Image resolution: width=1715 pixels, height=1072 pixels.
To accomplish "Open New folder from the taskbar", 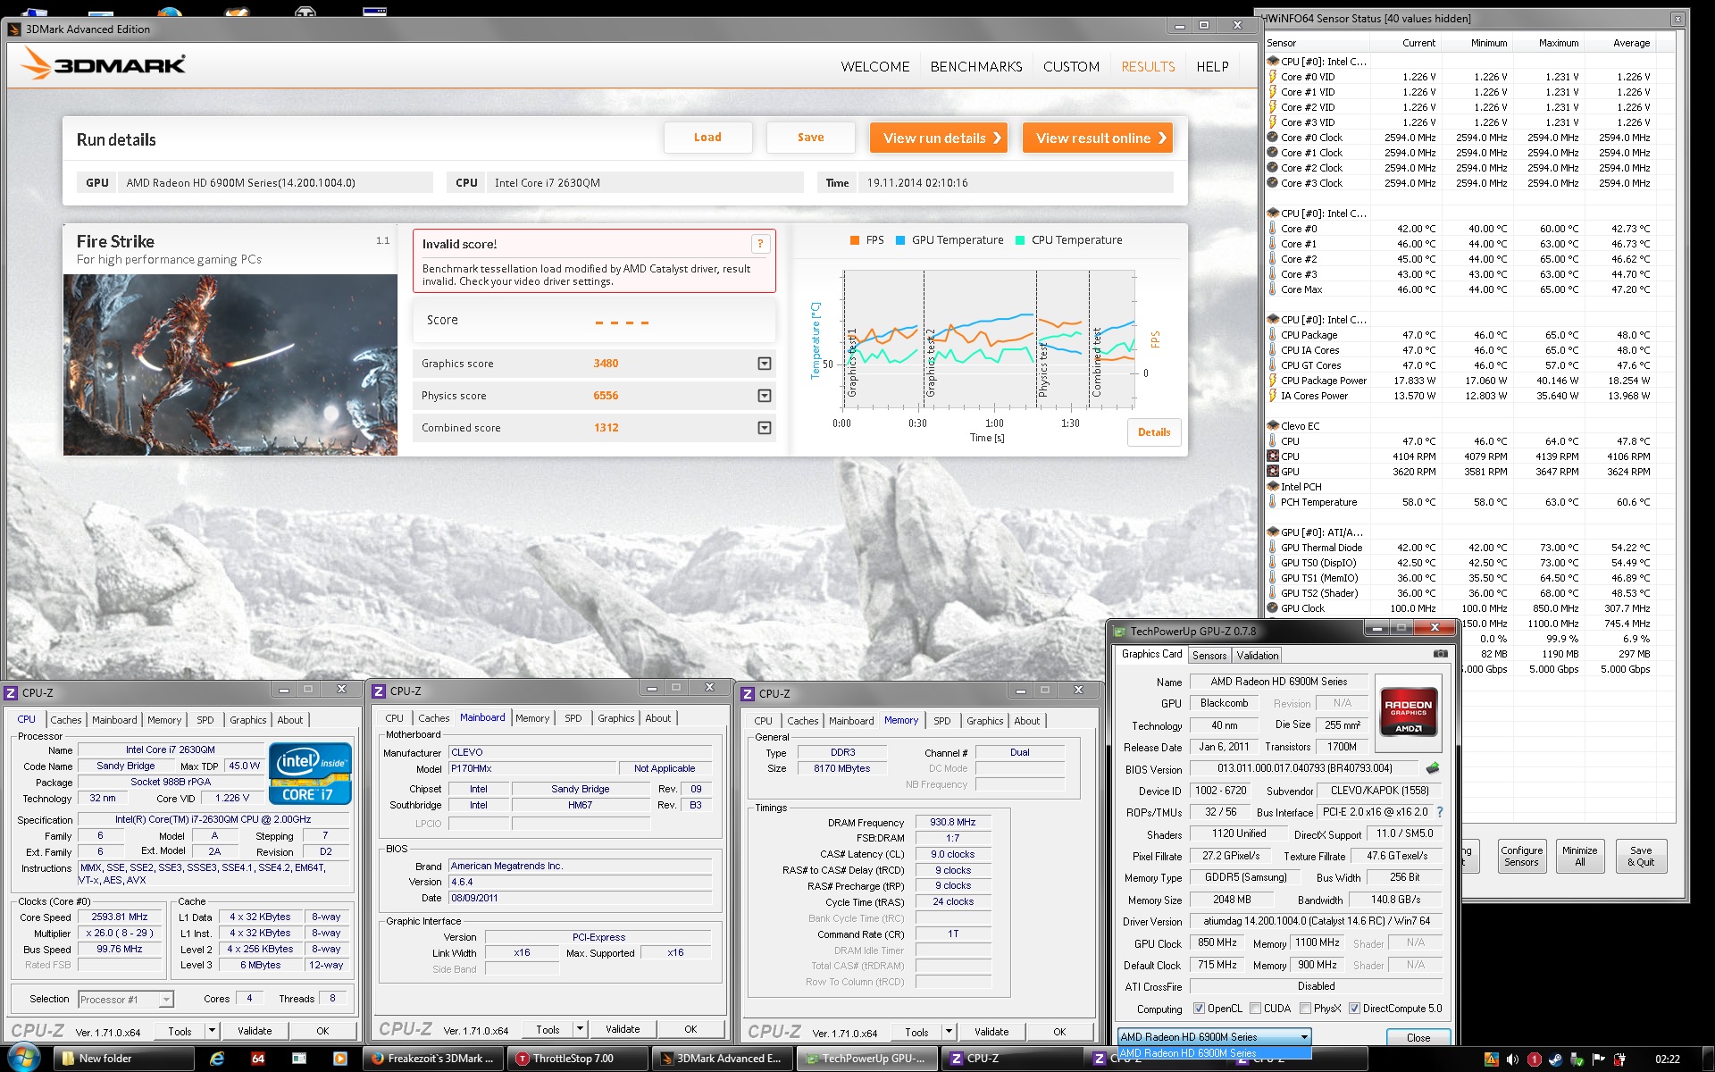I will [x=124, y=1059].
